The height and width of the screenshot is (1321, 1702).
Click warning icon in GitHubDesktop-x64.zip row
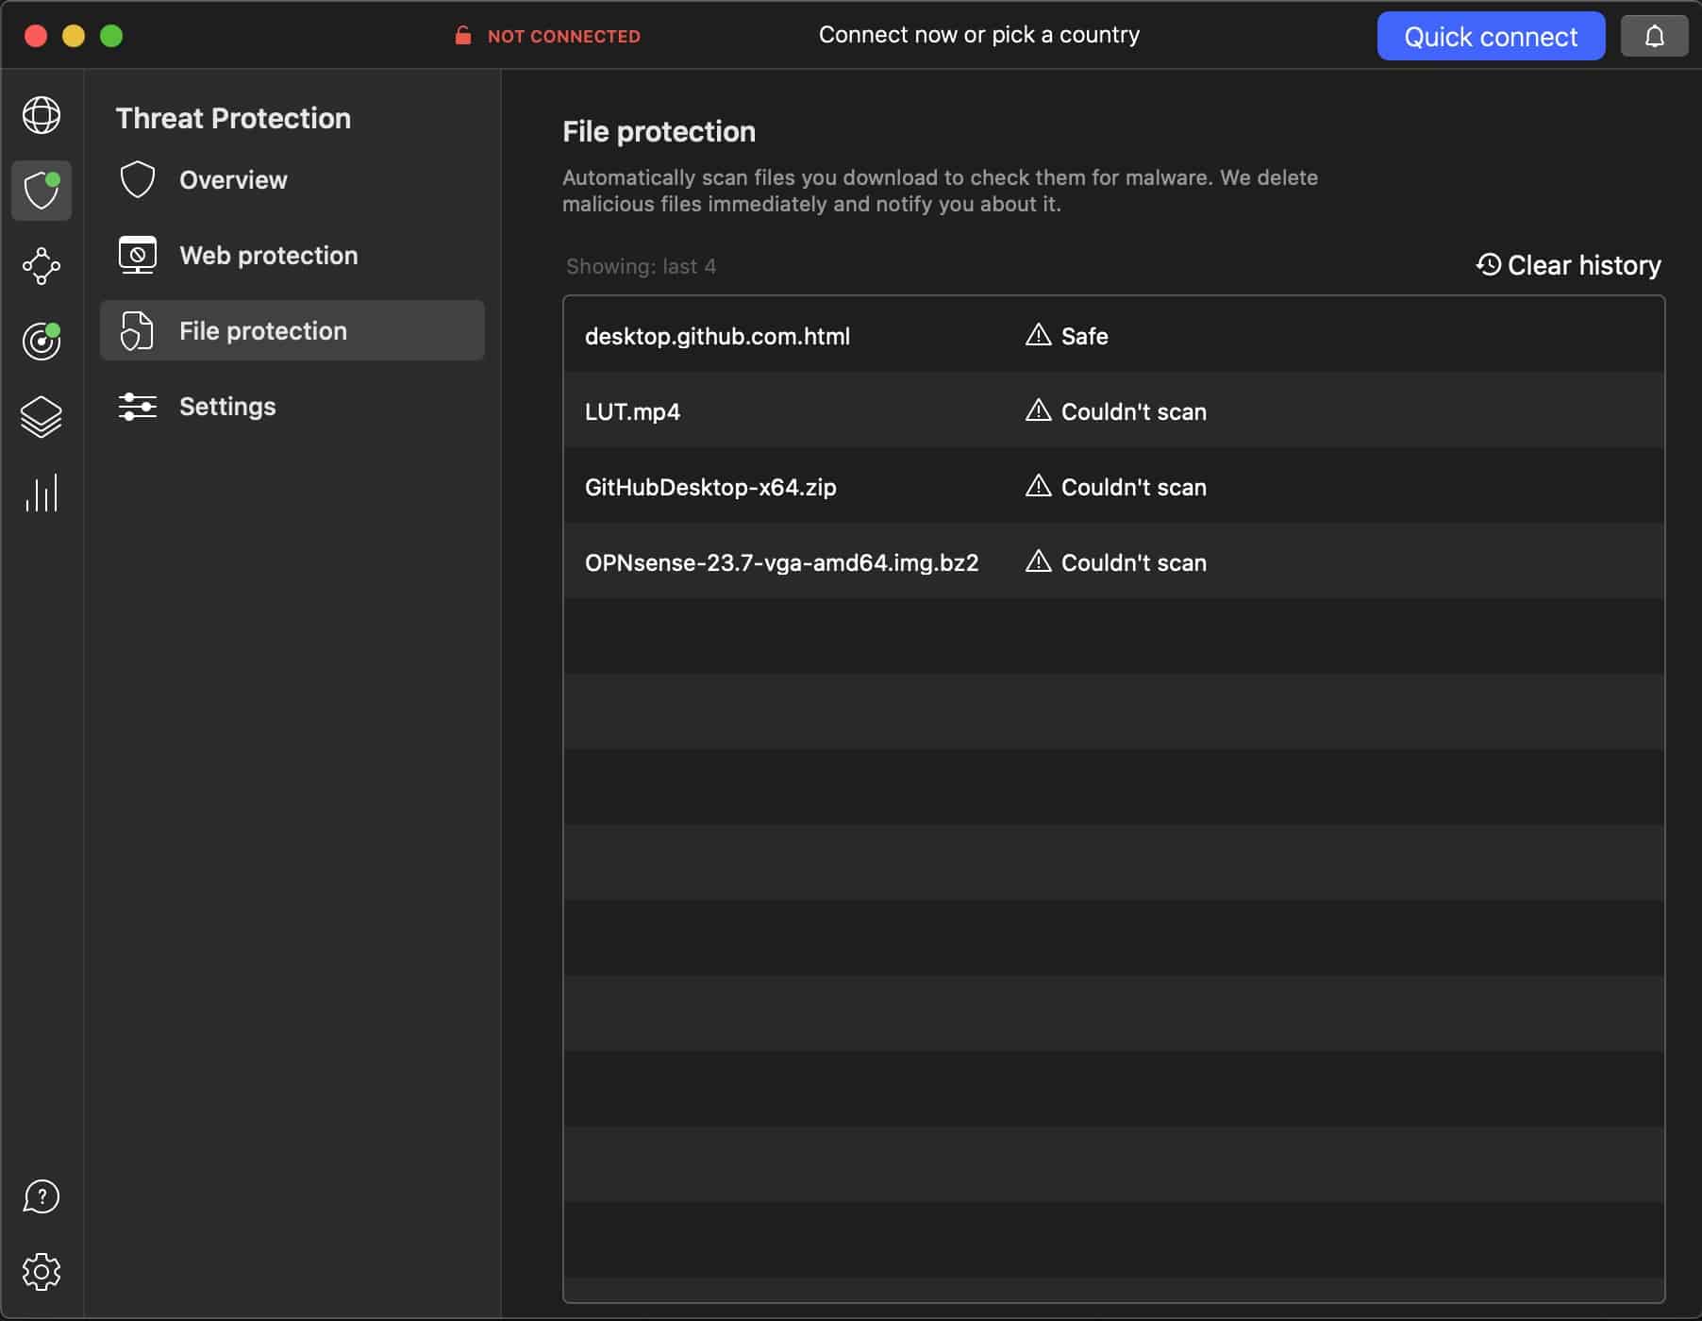click(x=1038, y=486)
